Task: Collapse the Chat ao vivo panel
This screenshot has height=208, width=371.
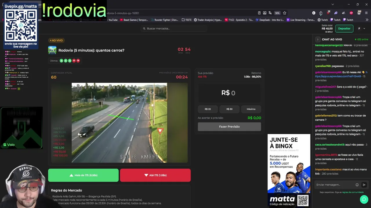Action: tap(318, 39)
